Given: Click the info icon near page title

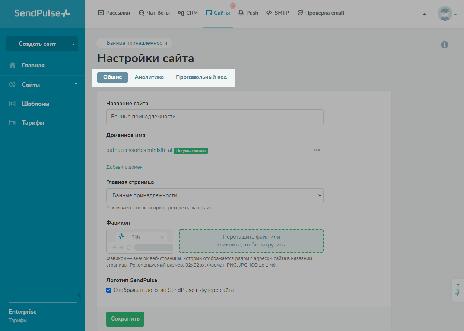Looking at the screenshot, I should 444,45.
